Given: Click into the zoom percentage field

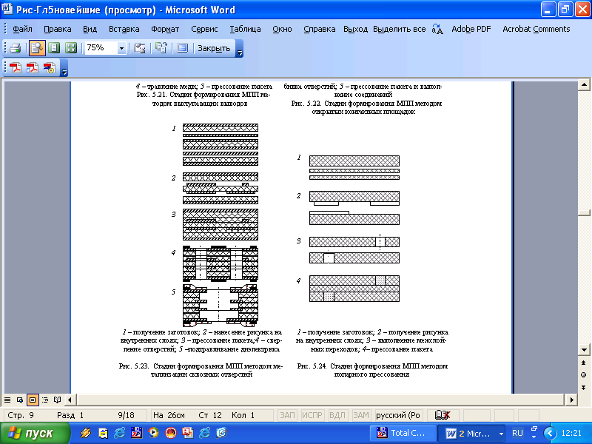Looking at the screenshot, I should point(101,48).
